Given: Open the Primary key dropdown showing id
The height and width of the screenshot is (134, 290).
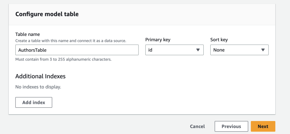Looking at the screenshot, I should pyautogui.click(x=174, y=50).
